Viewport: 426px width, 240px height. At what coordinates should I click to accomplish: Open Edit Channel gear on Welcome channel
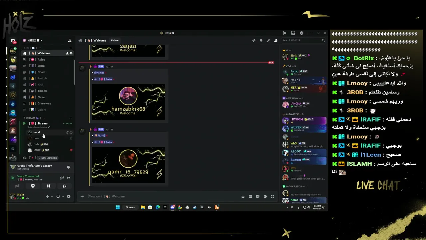tap(71, 53)
